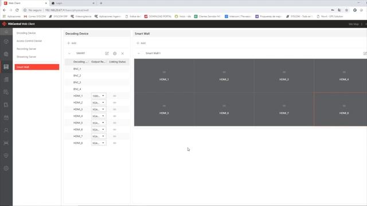The width and height of the screenshot is (367, 206).
Task: Open output resolution dropdown for HDMI_4
Action: (x=99, y=116)
